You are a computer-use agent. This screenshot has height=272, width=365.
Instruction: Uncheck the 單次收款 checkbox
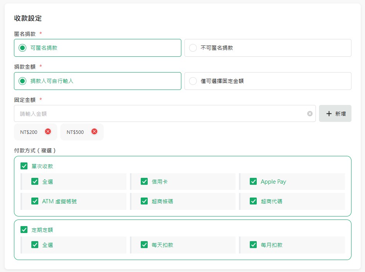pyautogui.click(x=24, y=166)
